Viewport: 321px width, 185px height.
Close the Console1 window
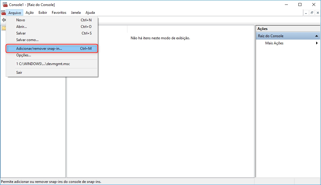tap(314, 4)
